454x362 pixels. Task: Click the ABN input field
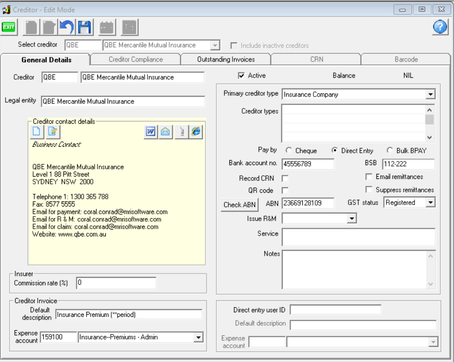(x=308, y=203)
